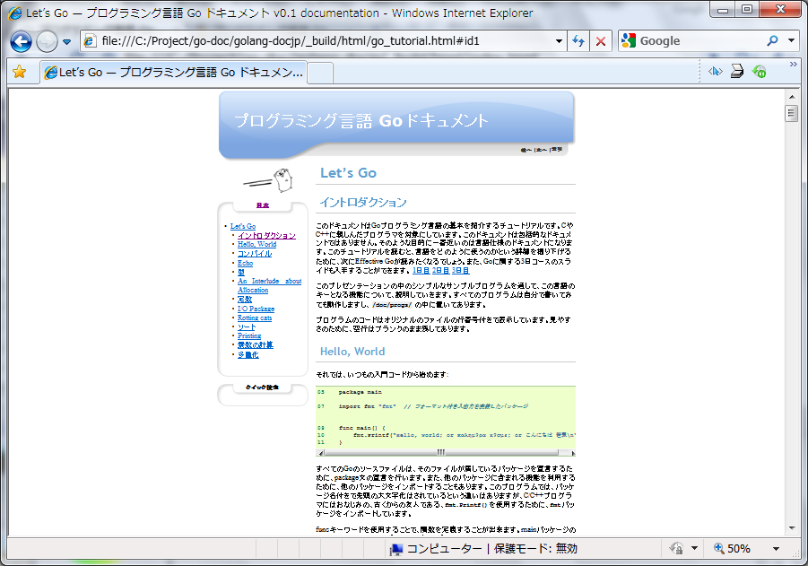Viewport: 808px width, 566px height.
Task: Open the search provider options dropdown
Action: pyautogui.click(x=791, y=40)
